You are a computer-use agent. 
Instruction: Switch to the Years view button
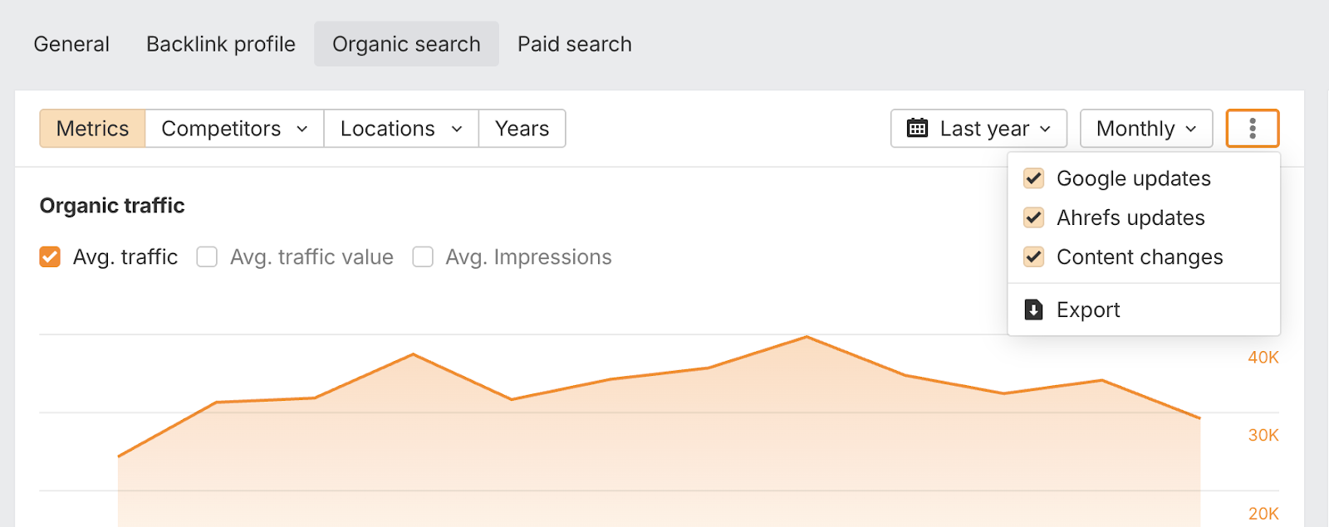click(x=522, y=129)
